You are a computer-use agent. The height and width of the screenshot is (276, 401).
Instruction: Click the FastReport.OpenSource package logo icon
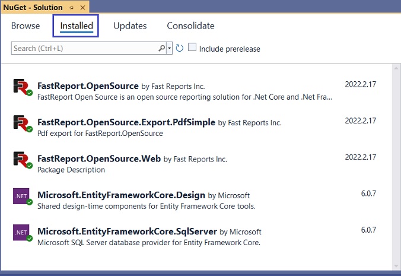(x=23, y=87)
